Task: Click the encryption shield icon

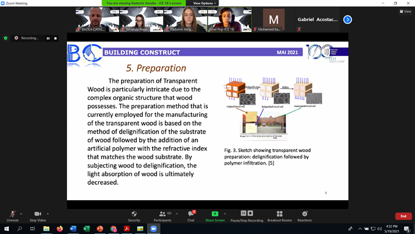Action: pos(5,38)
